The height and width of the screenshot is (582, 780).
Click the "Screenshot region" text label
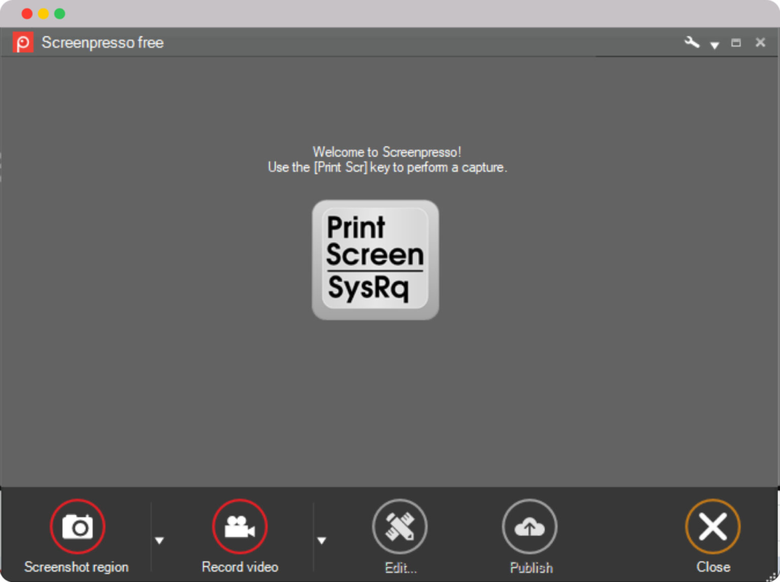pyautogui.click(x=76, y=567)
